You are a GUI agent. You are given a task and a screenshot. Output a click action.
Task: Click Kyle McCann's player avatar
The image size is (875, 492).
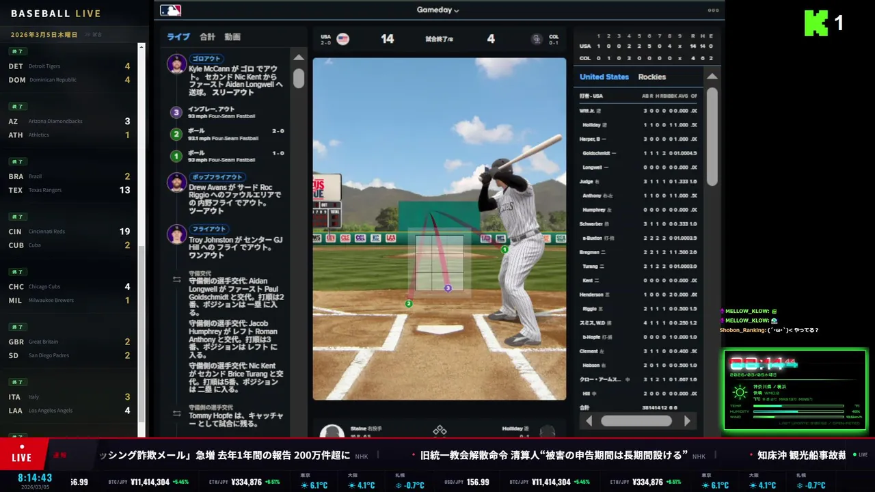pos(177,64)
